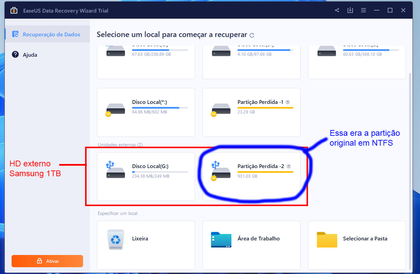The width and height of the screenshot is (420, 274).
Task: Click the help icon beside Partição Perdida -2
Action: [289, 166]
